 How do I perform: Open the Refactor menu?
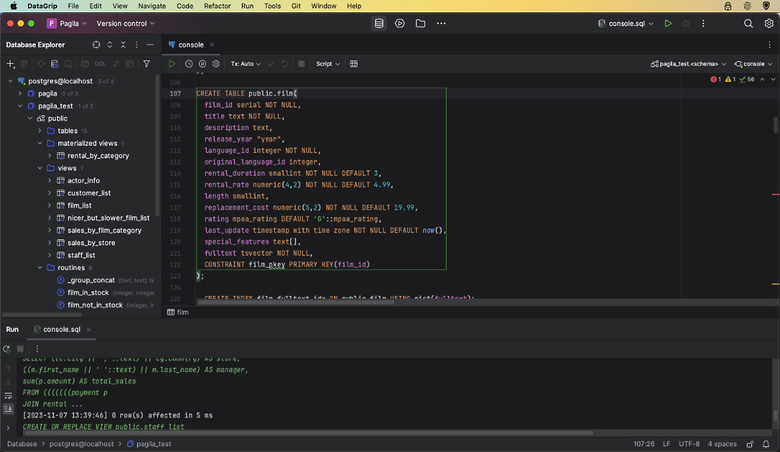point(217,6)
